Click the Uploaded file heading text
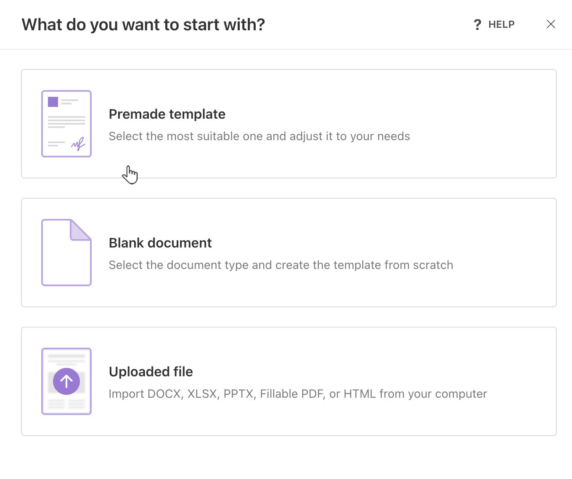This screenshot has width=572, height=479. (151, 372)
